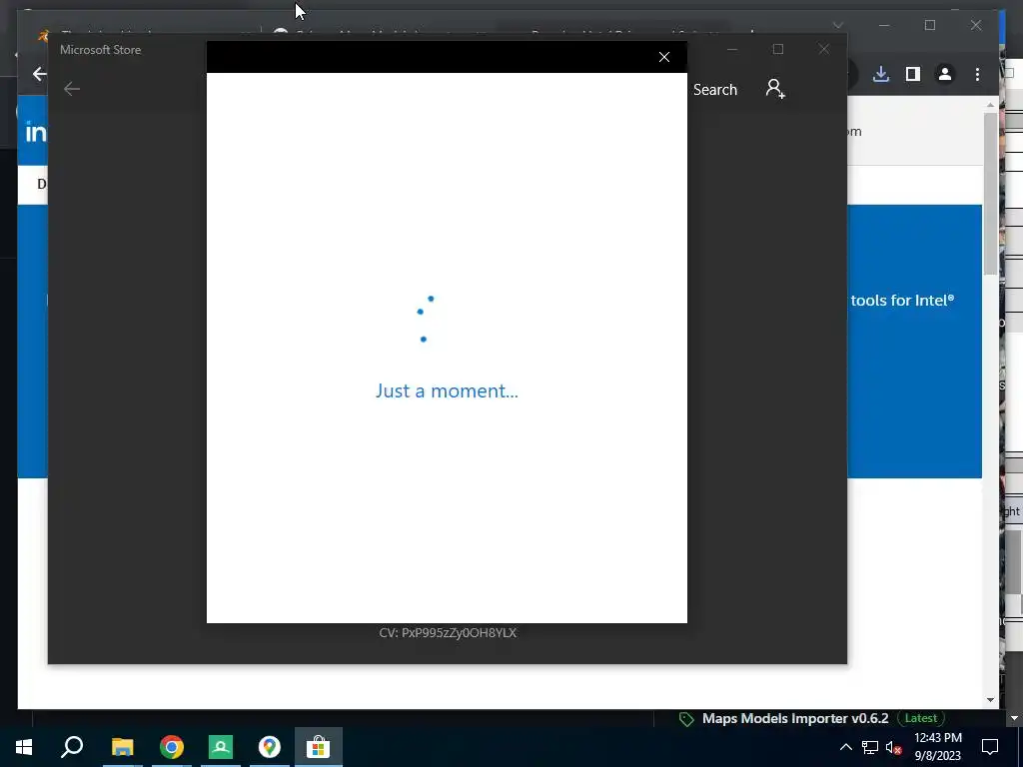Image resolution: width=1023 pixels, height=767 pixels.
Task: Click CV code text below the dialog
Action: tap(448, 632)
